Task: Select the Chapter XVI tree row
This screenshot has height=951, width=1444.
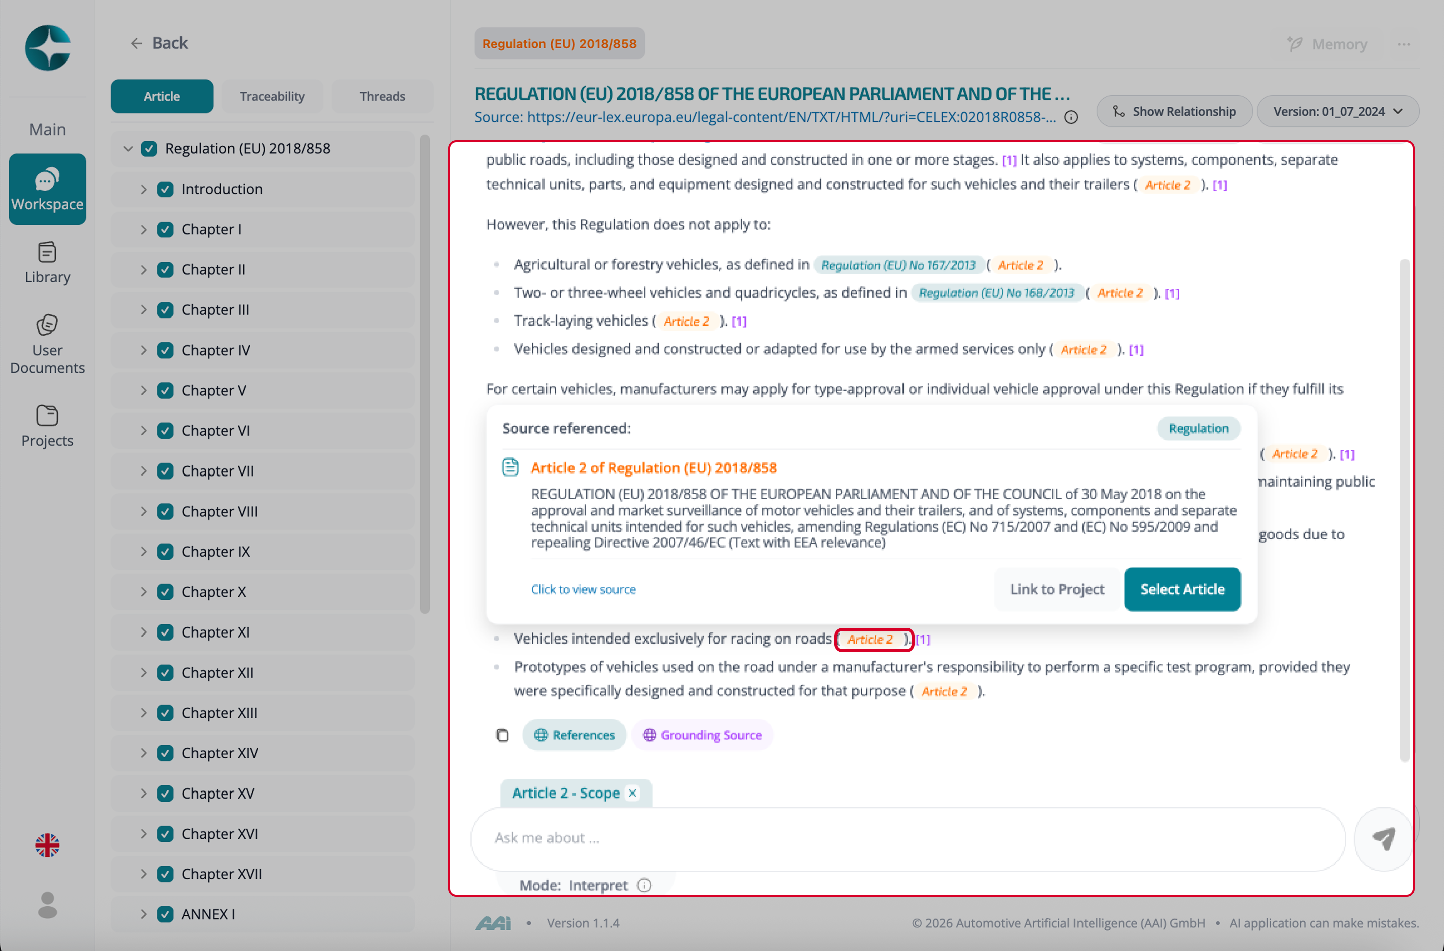Action: (263, 834)
